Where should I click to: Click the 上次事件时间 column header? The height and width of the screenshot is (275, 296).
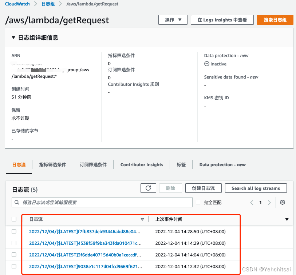coord(169,219)
